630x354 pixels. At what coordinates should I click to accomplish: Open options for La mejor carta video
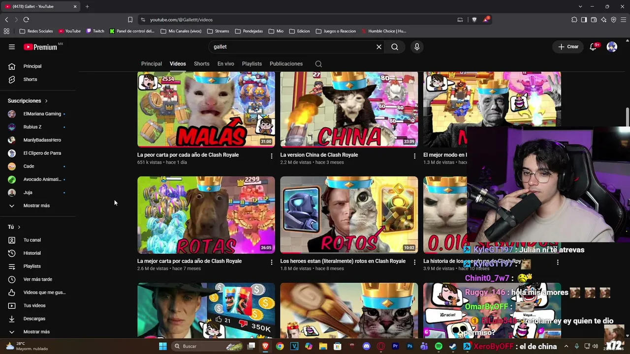[x=272, y=262]
